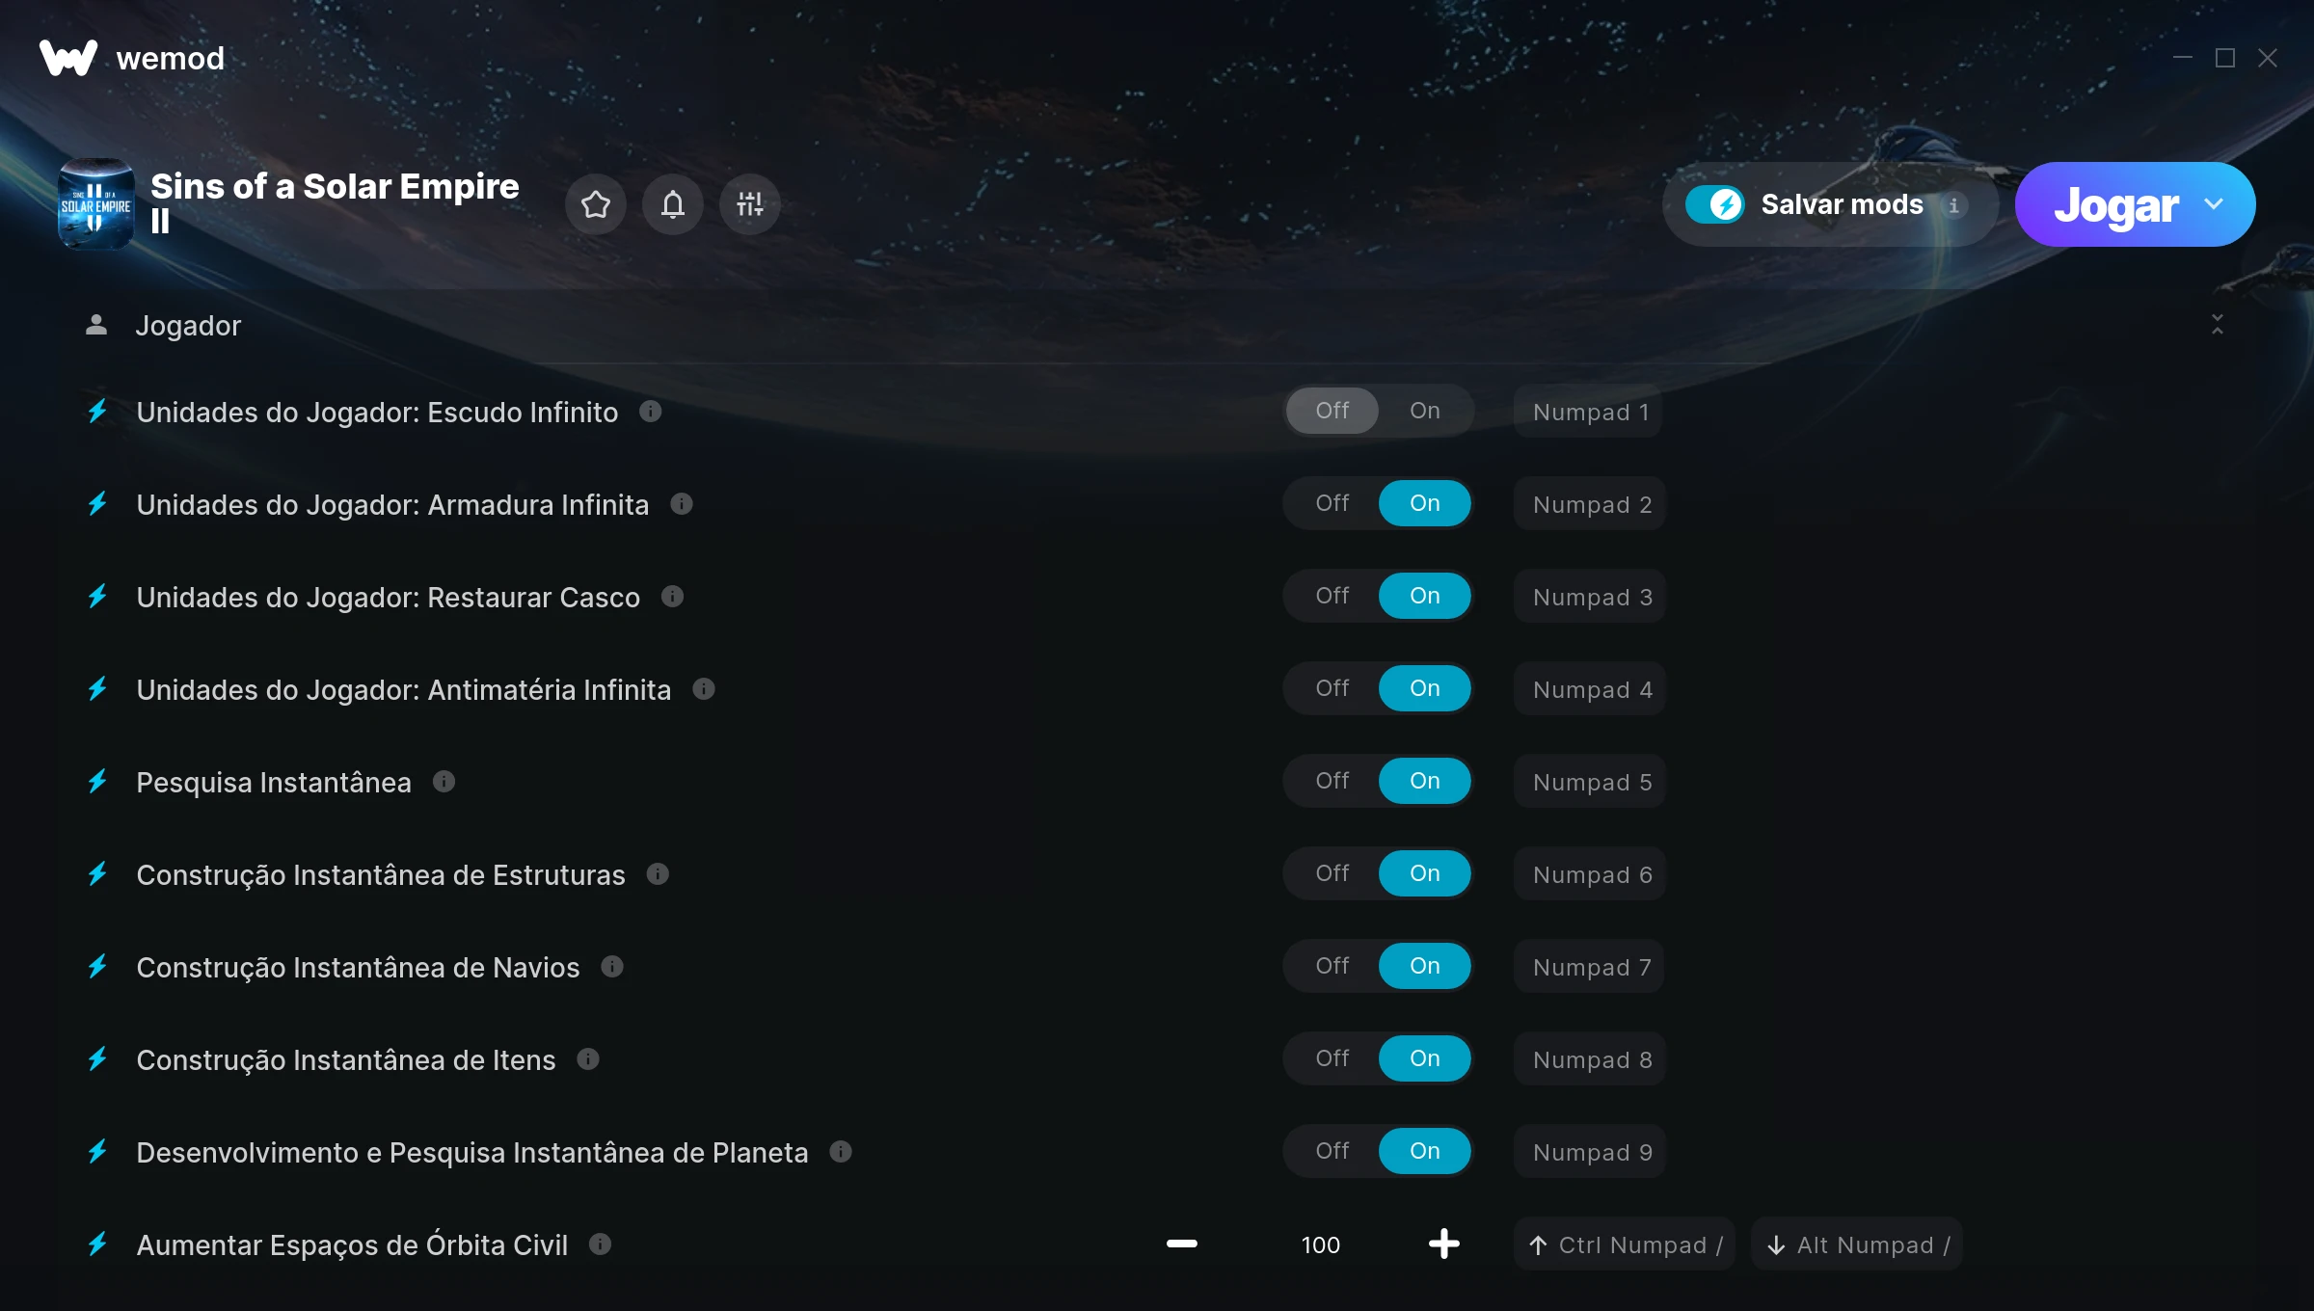
Task: Collapse the Jogador section
Action: click(2217, 325)
